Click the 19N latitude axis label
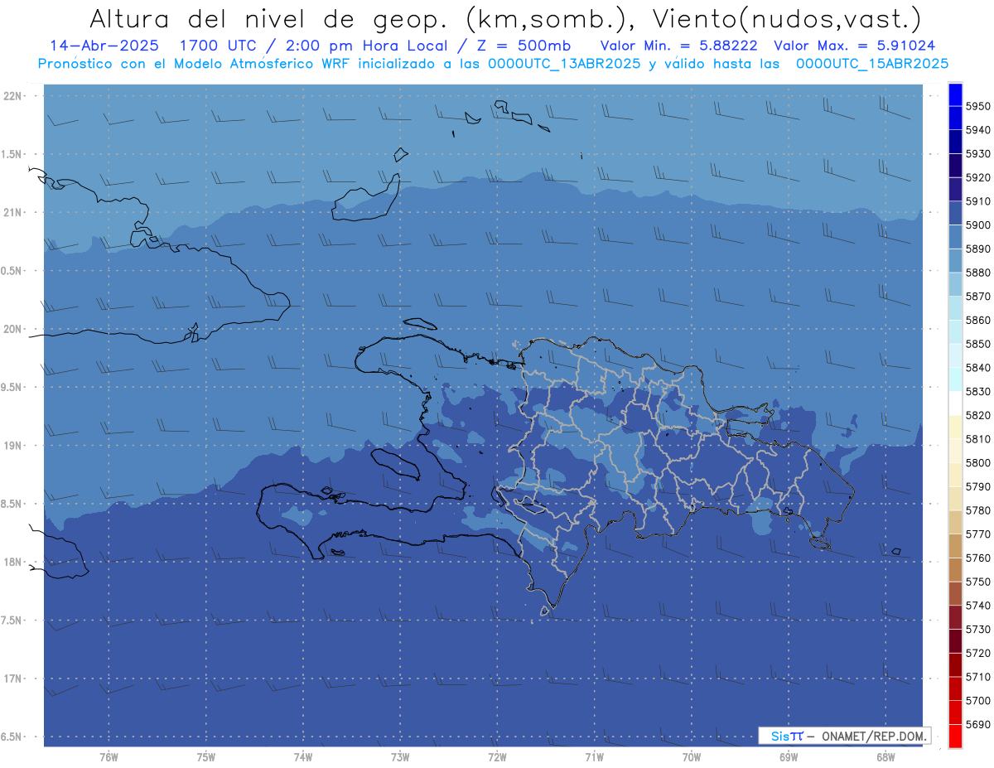This screenshot has width=994, height=768. [x=12, y=446]
